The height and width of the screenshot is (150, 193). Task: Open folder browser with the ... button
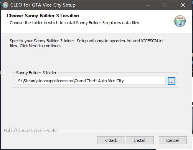(x=172, y=81)
